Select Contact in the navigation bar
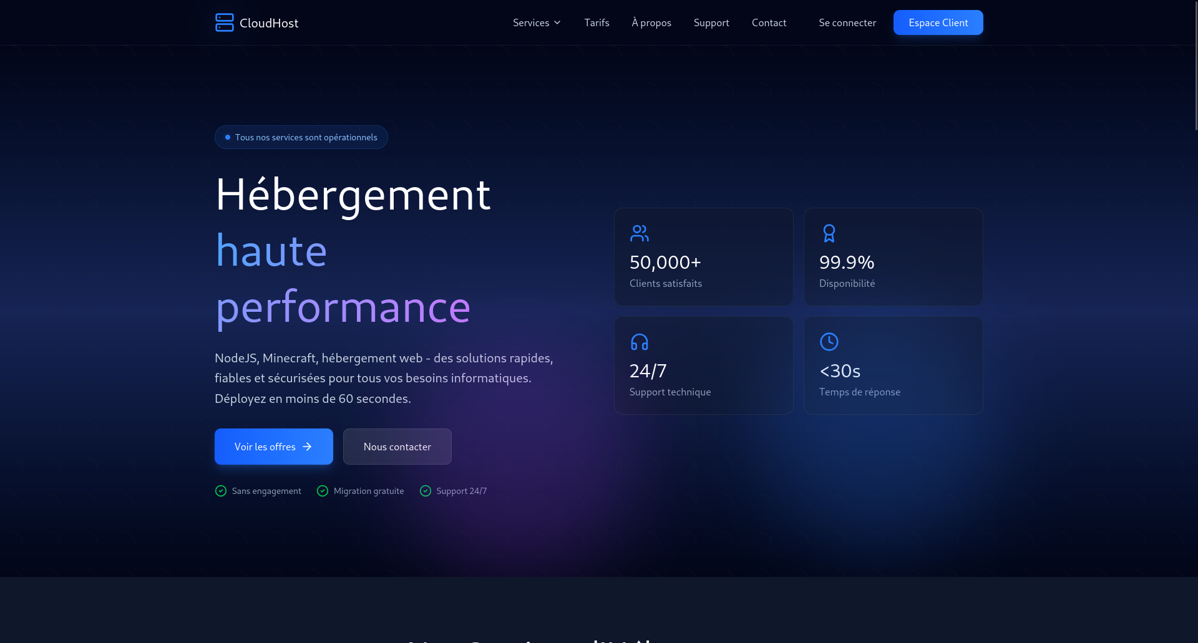 click(x=769, y=22)
